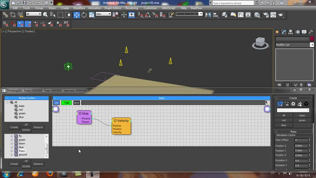Viewport: 316px width, 178px height.
Task: Click the Render Setup teapot icon
Action: click(x=265, y=15)
